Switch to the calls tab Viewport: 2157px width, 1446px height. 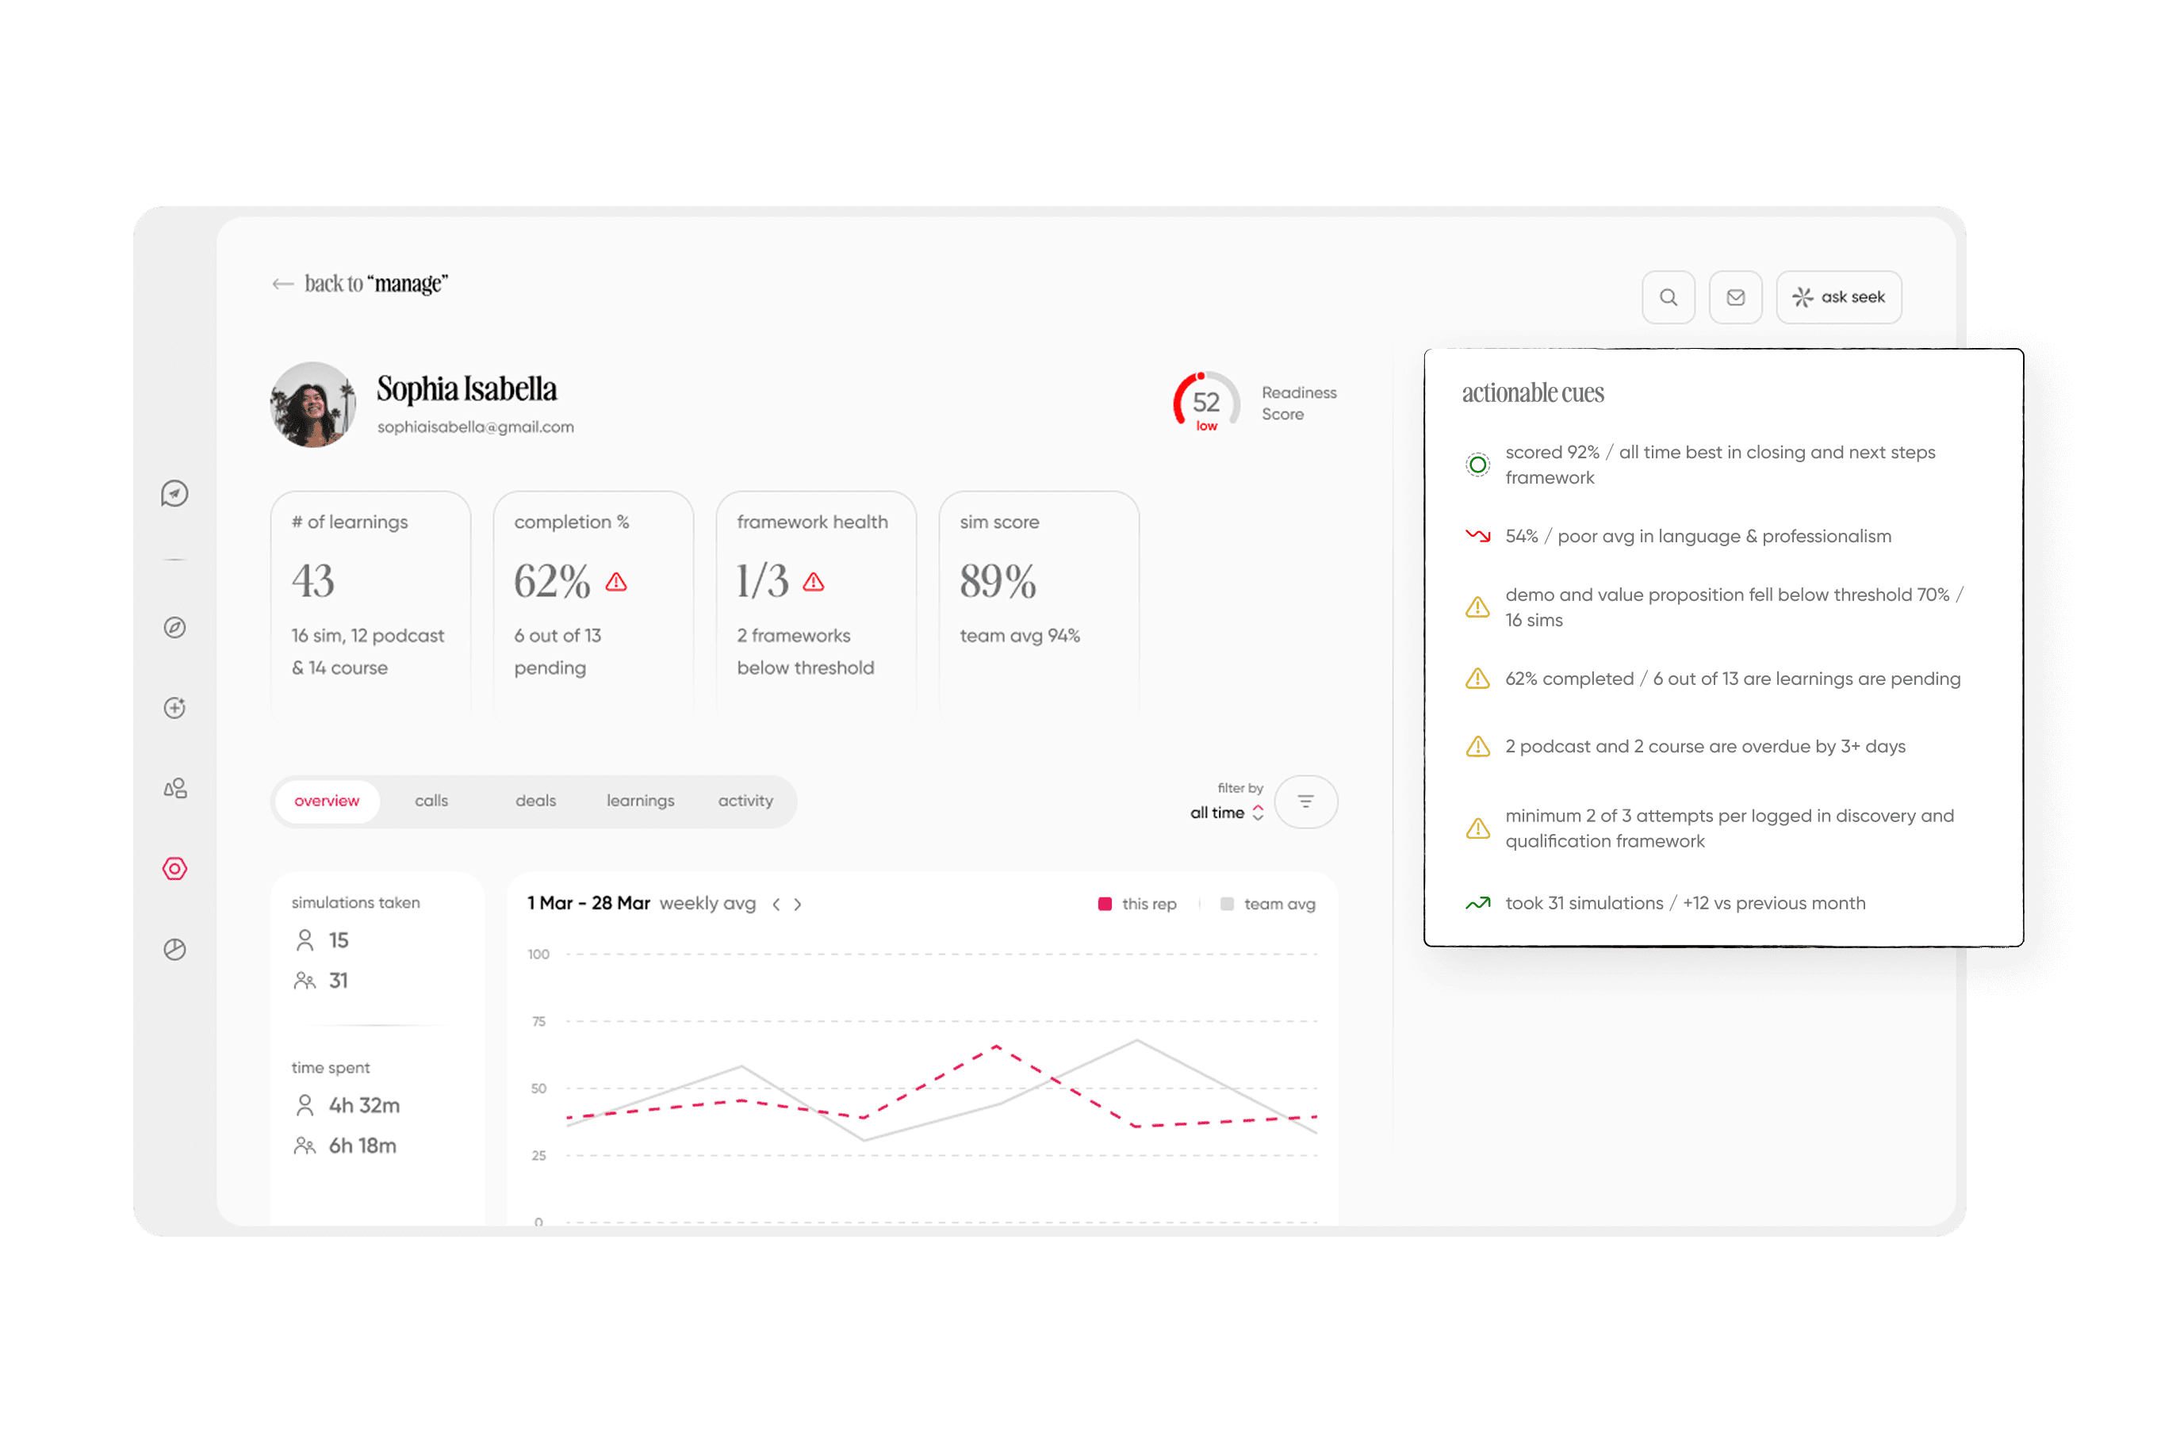click(x=431, y=801)
